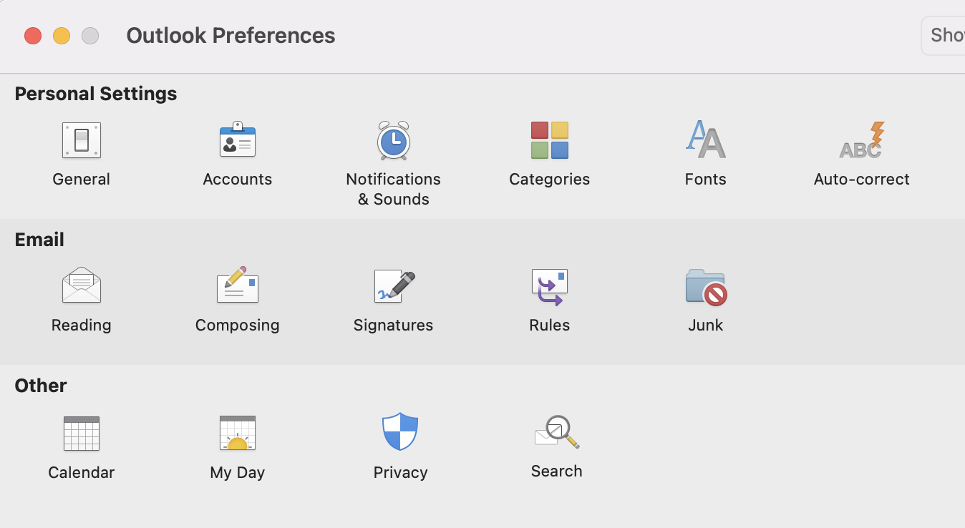Image resolution: width=965 pixels, height=528 pixels.
Task: Click the Show All button
Action: (x=943, y=35)
